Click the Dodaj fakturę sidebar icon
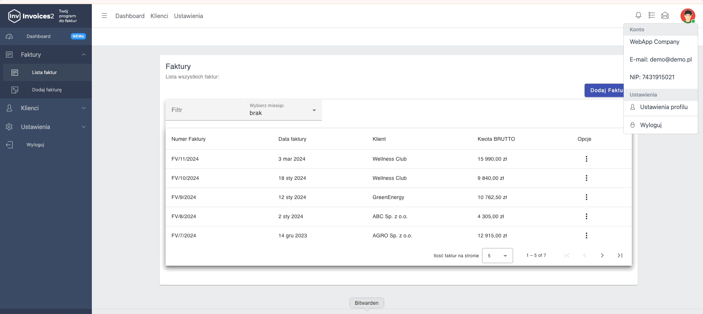 click(x=15, y=90)
